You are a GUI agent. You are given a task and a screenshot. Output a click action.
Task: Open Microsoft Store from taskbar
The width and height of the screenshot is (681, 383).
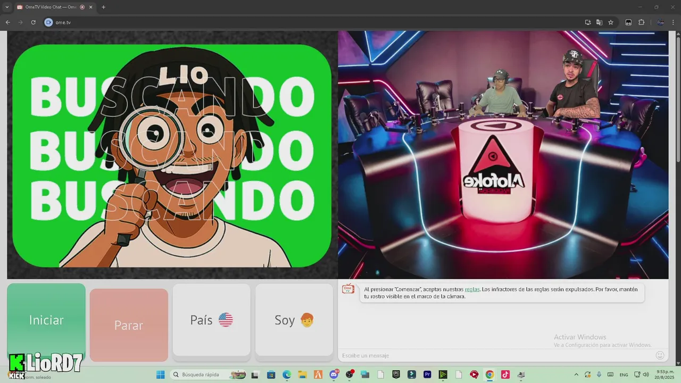271,374
